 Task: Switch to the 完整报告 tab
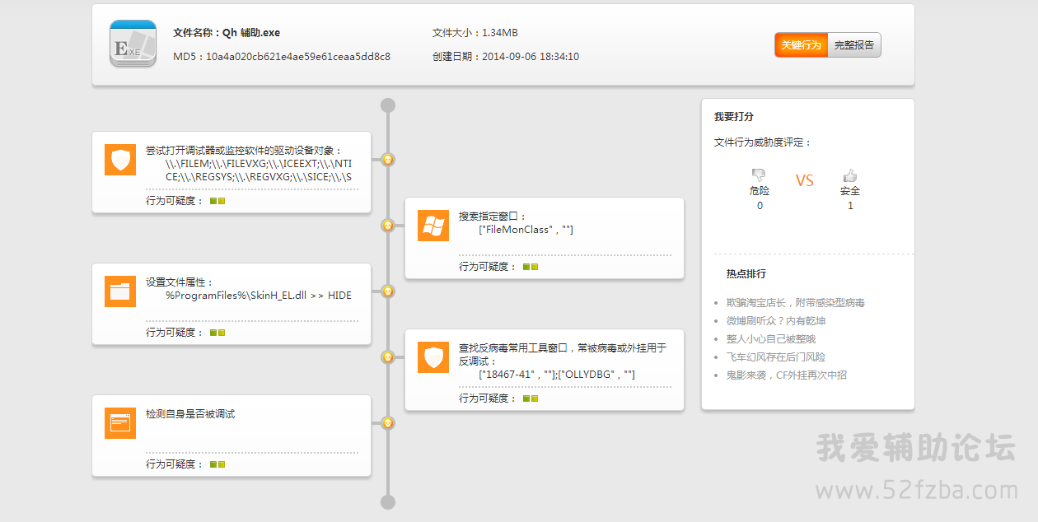click(853, 45)
